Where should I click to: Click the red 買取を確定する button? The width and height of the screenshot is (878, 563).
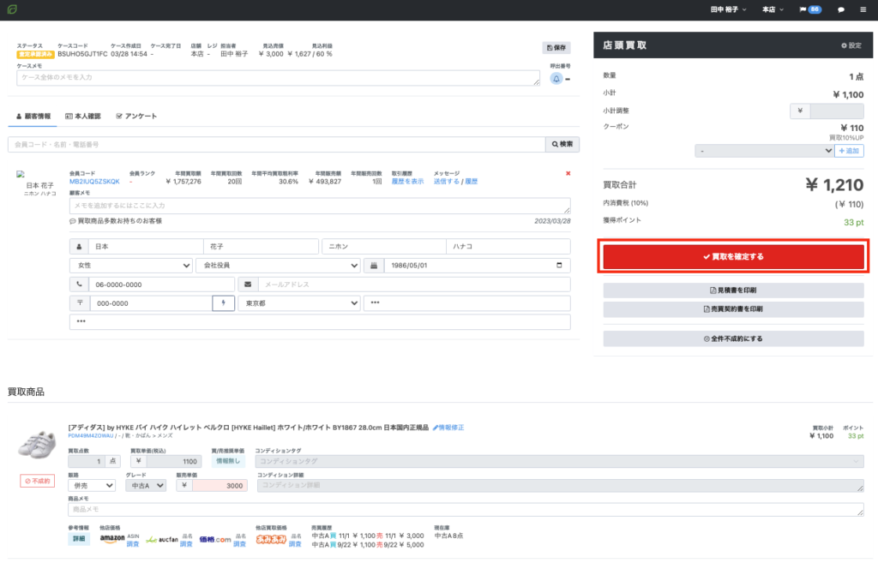pyautogui.click(x=734, y=257)
